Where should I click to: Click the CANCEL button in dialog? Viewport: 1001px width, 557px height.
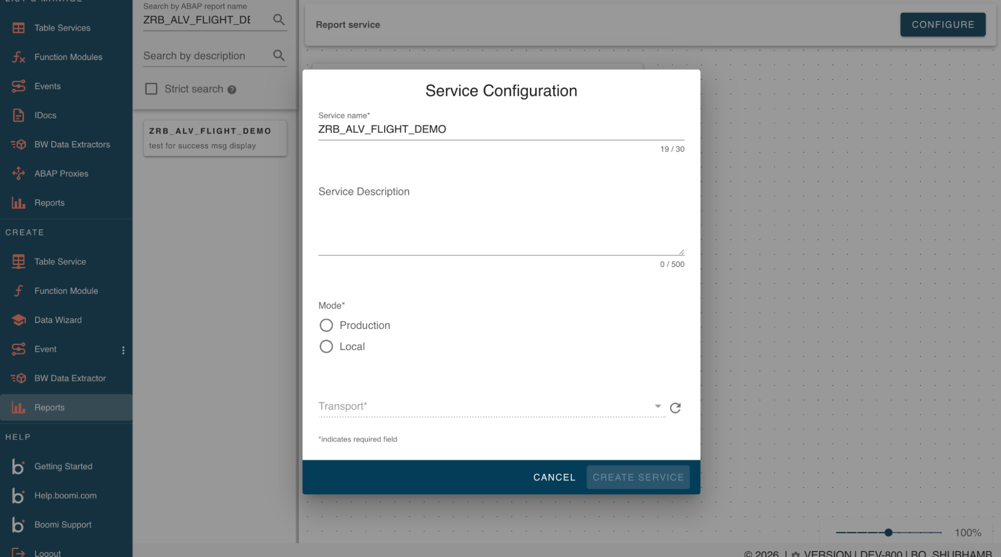[x=554, y=477]
